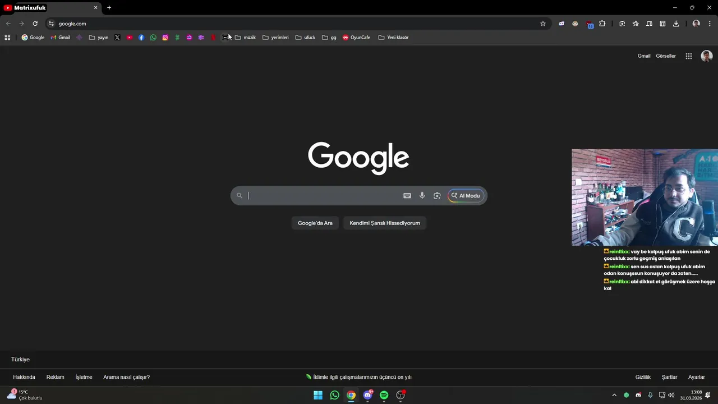Open the weather widget showing 15°C

[x=25, y=395]
